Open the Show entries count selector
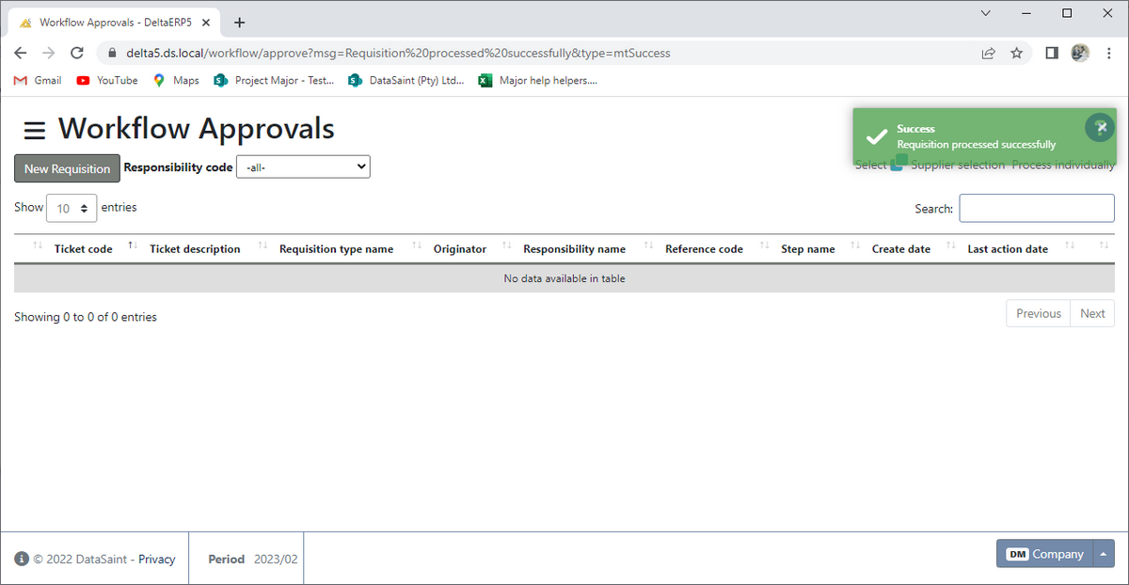Screen dimensions: 1129x585 72,208
